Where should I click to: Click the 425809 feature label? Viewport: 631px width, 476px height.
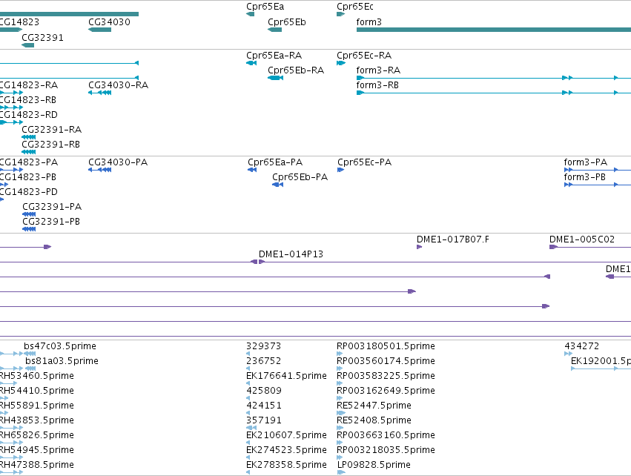click(x=264, y=391)
